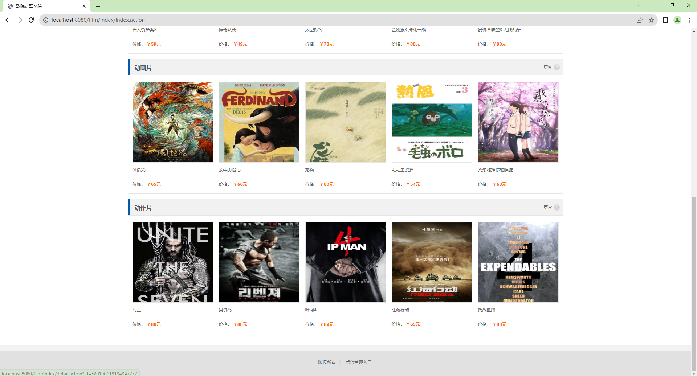Click the 我想吃掉你的胰脏 title link
697x376 pixels.
[x=495, y=170]
